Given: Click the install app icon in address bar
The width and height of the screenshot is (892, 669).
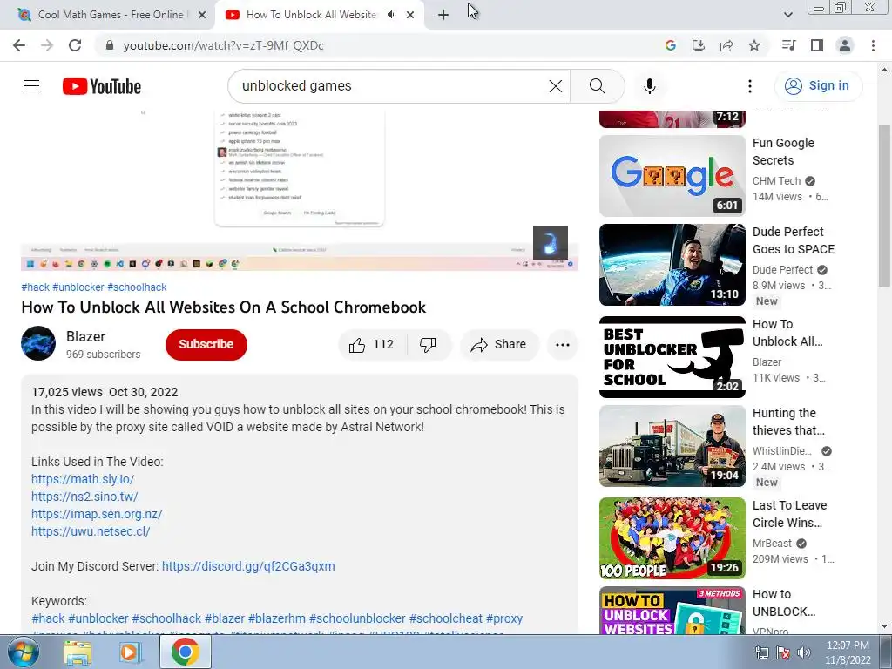Looking at the screenshot, I should [x=698, y=45].
